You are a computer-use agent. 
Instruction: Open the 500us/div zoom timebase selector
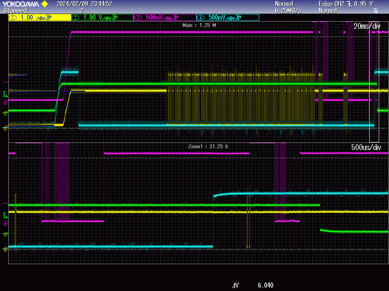pyautogui.click(x=367, y=147)
